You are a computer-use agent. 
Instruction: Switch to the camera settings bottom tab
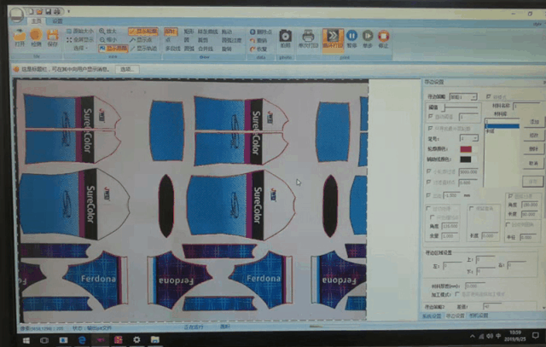pos(479,316)
